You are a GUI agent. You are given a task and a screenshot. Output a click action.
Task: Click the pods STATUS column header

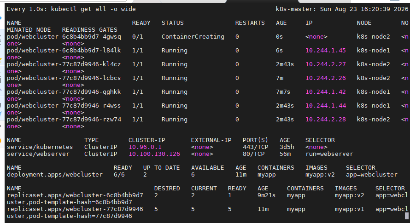click(173, 23)
